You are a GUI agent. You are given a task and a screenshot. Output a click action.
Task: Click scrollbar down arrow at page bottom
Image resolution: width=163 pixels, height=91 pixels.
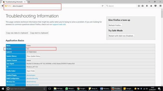162,85
